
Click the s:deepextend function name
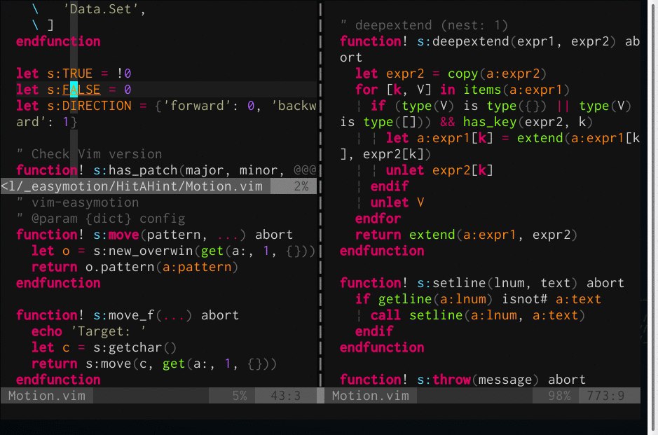(x=463, y=41)
